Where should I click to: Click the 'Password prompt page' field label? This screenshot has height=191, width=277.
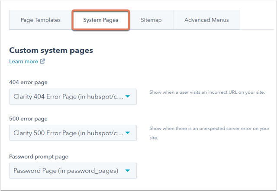click(x=39, y=156)
